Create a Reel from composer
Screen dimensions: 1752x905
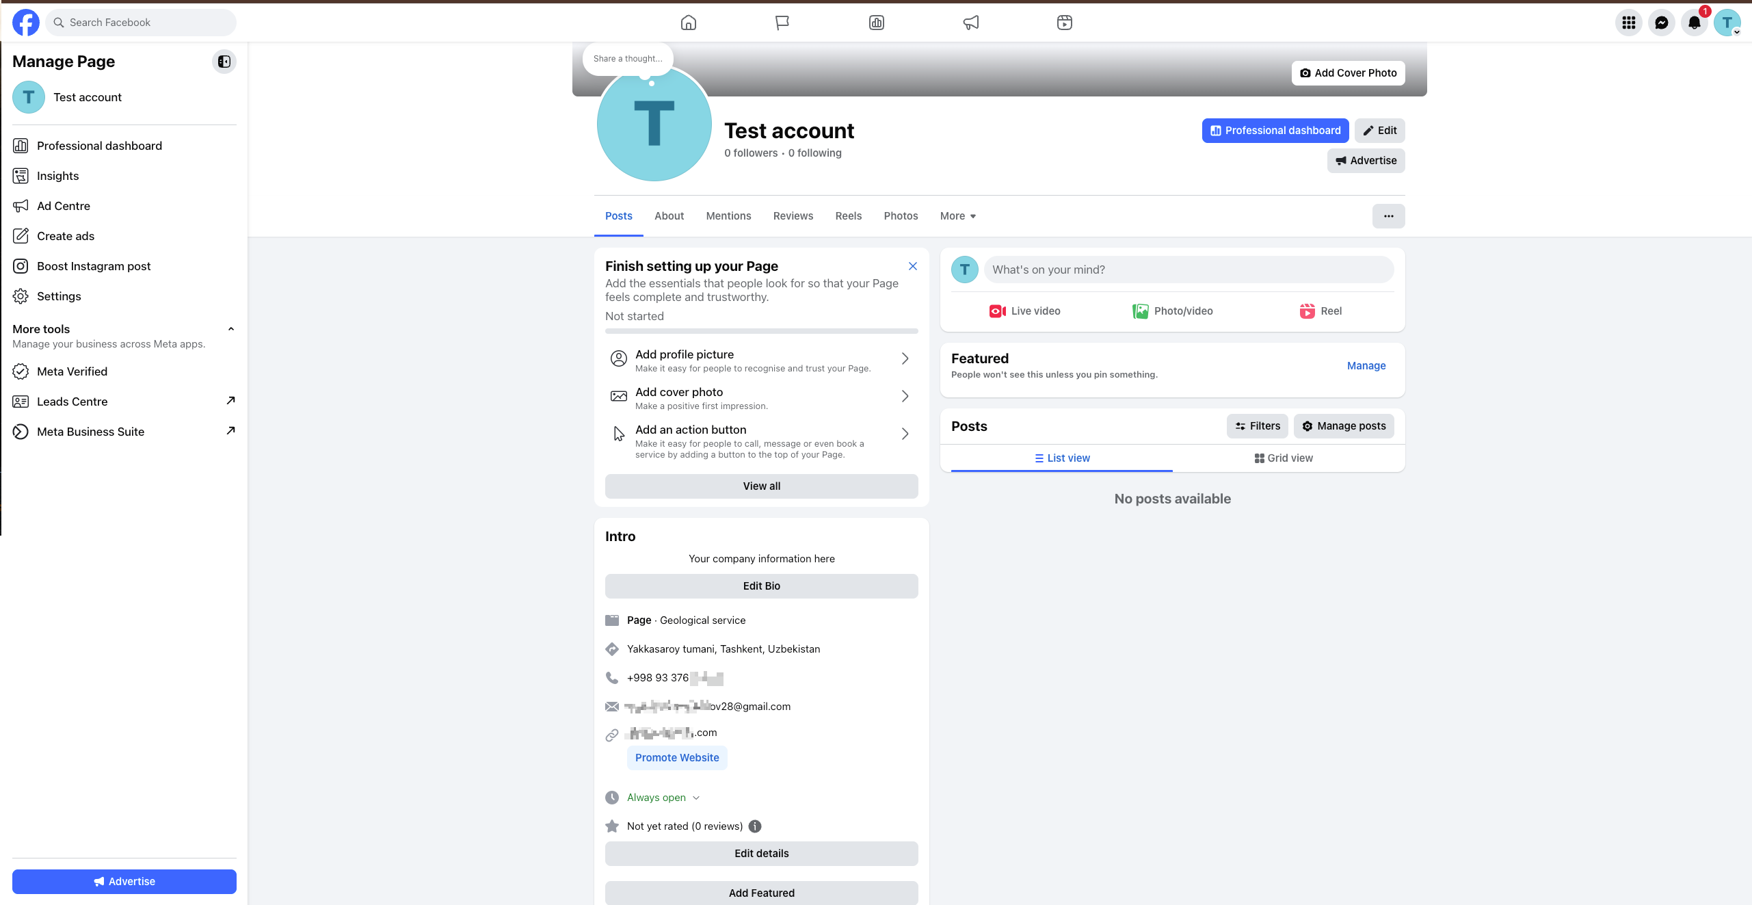pos(1320,311)
